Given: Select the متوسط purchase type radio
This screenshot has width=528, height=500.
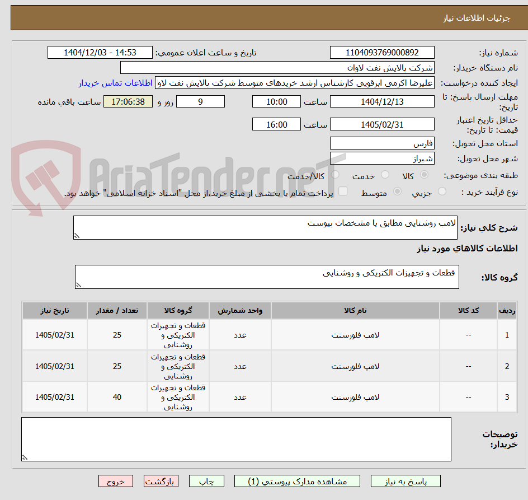Looking at the screenshot, I should pos(397,191).
